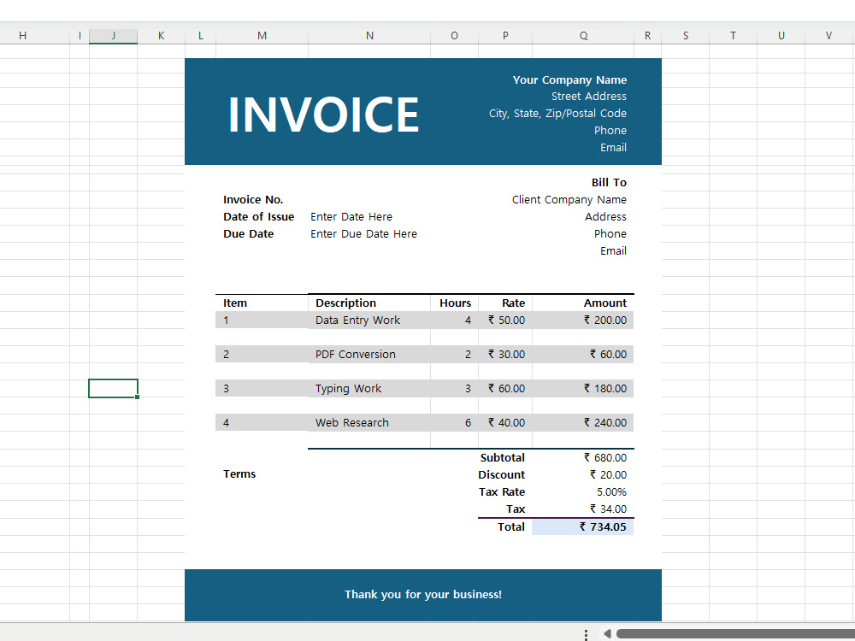Select column header S
Image resolution: width=855 pixels, height=641 pixels.
(x=686, y=36)
